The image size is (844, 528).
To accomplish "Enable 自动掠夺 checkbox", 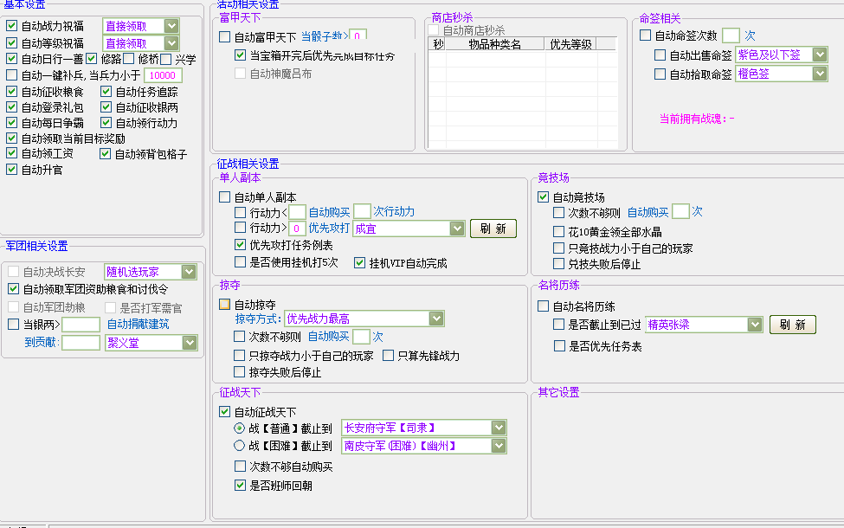I will tap(225, 305).
